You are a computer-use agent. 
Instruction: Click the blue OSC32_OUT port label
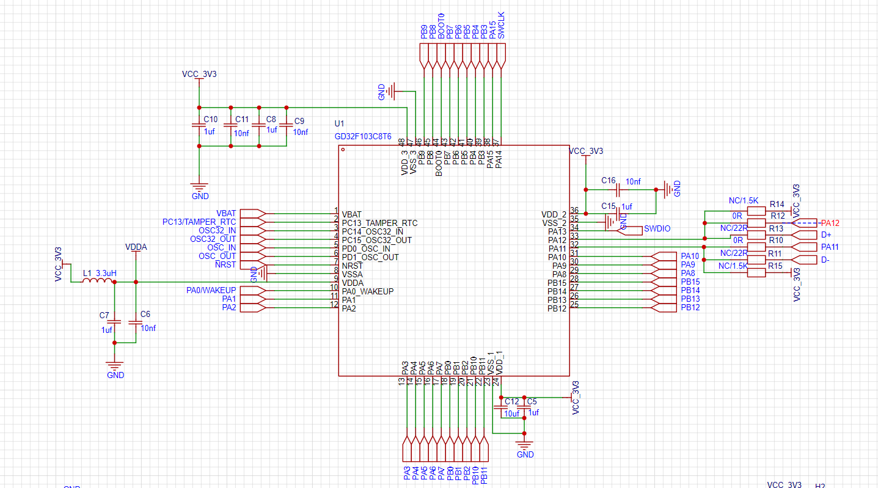coord(213,239)
